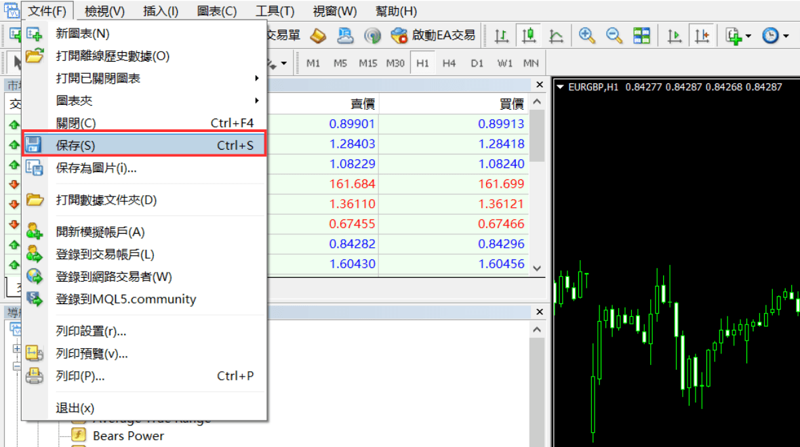The width and height of the screenshot is (800, 447).
Task: Enable auto scroll on the chart
Action: tap(675, 35)
